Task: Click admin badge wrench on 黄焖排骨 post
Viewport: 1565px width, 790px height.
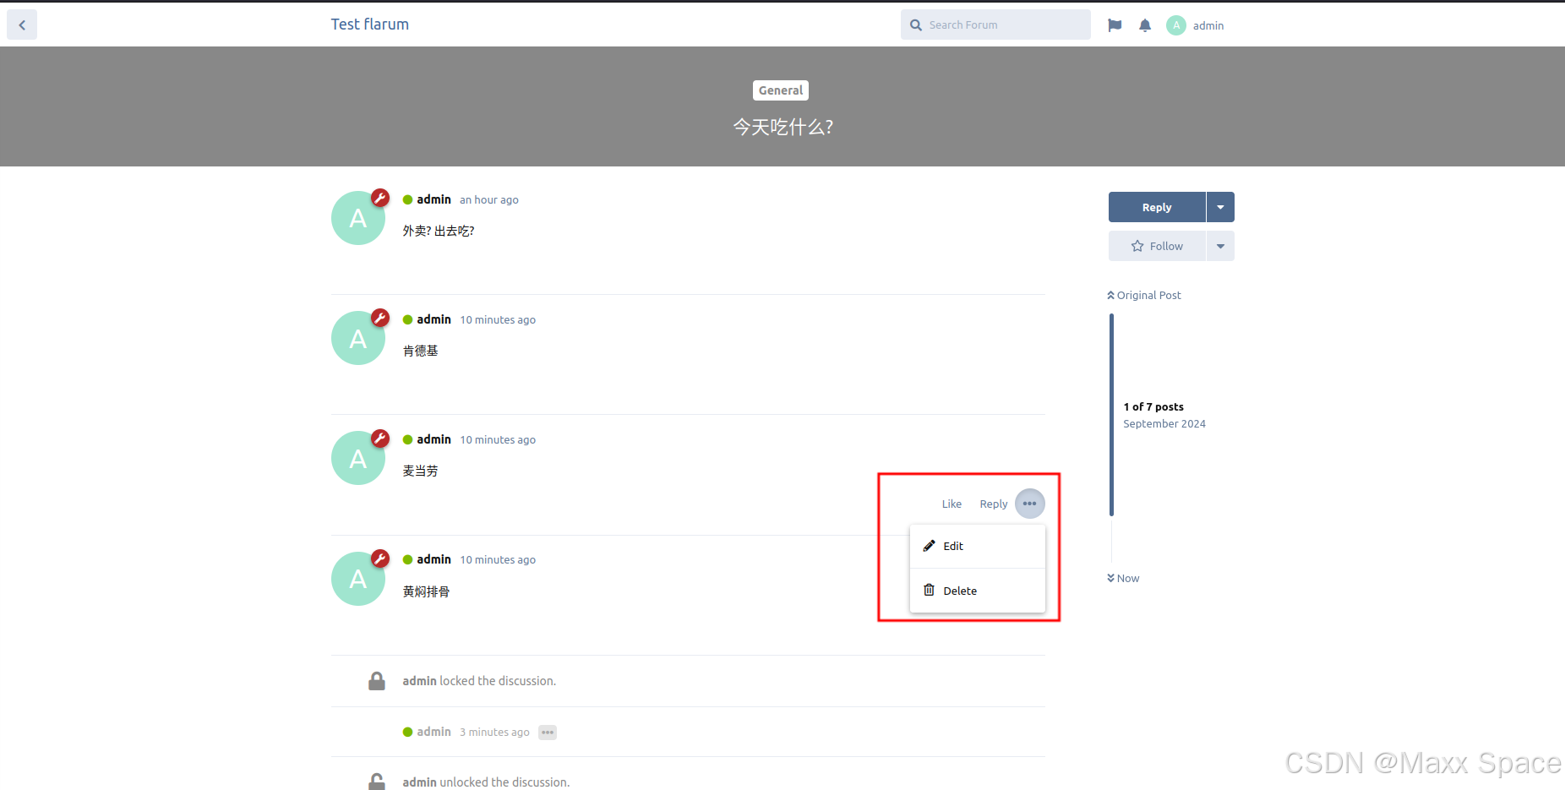Action: [x=380, y=558]
